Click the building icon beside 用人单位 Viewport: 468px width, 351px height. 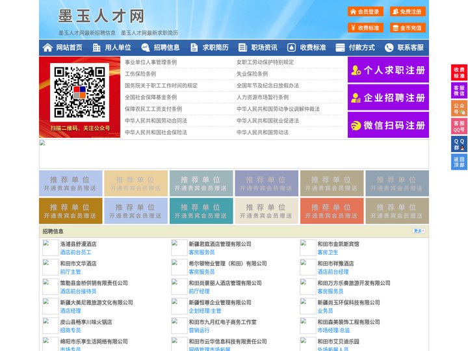coord(96,47)
